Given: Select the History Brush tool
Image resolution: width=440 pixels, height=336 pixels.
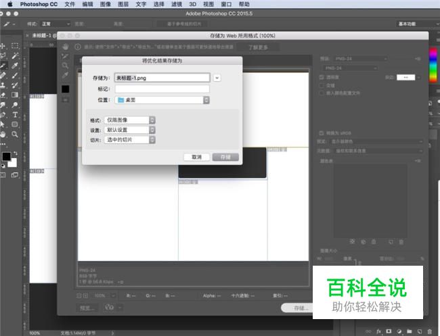Looking at the screenshot, I should pos(15,85).
